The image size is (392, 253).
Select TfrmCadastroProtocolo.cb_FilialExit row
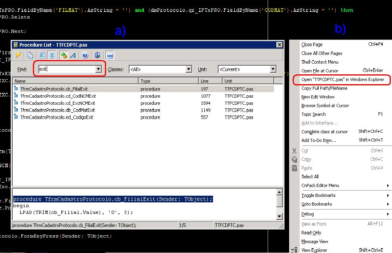point(143,89)
